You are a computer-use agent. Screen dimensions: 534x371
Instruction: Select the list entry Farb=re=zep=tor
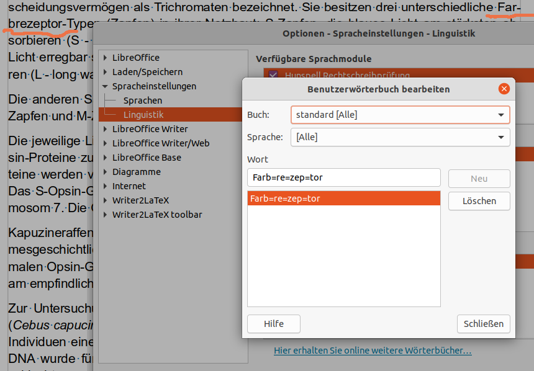click(x=344, y=199)
